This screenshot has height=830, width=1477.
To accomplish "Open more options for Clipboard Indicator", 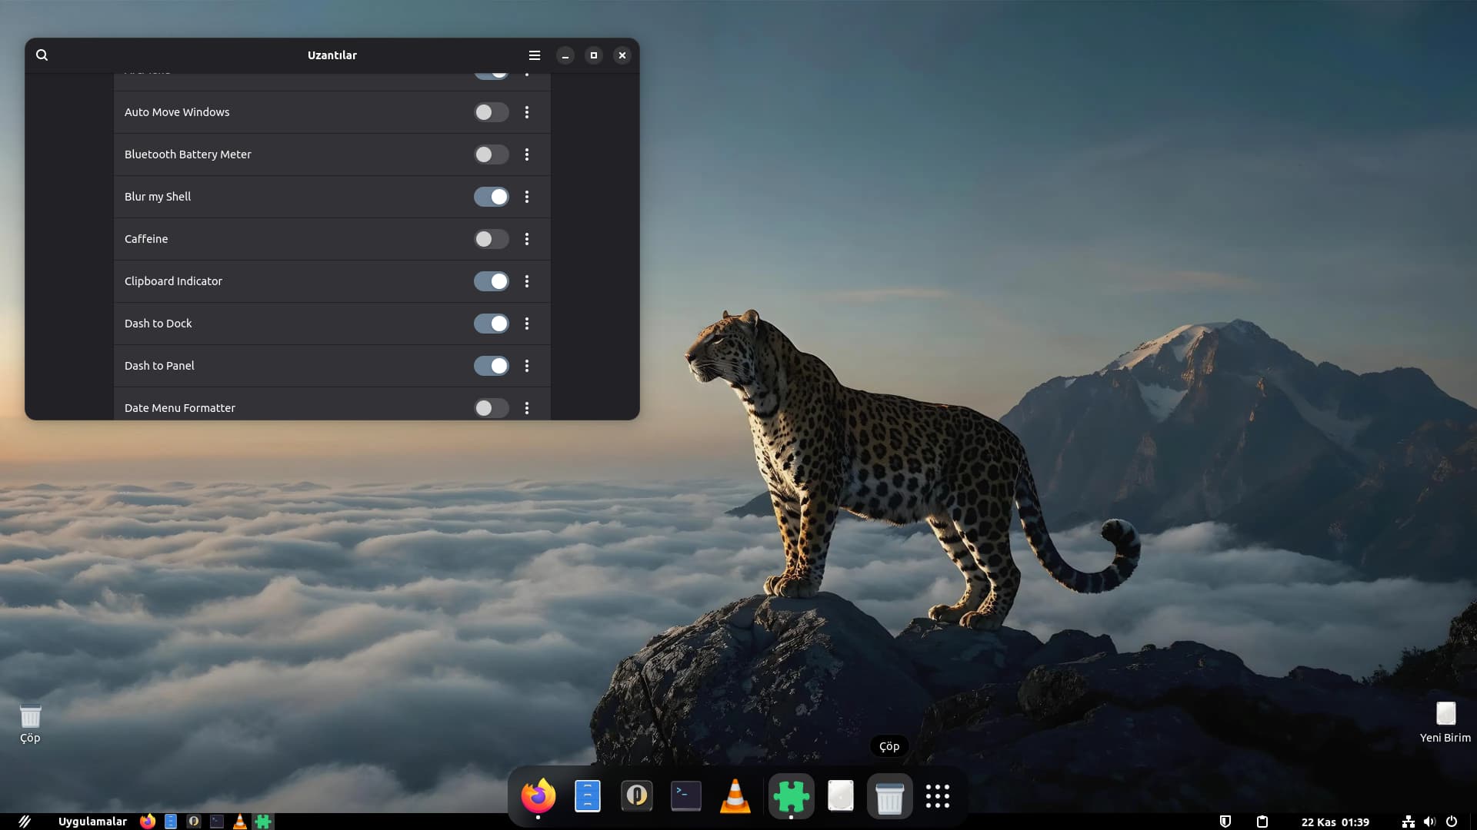I will [527, 281].
